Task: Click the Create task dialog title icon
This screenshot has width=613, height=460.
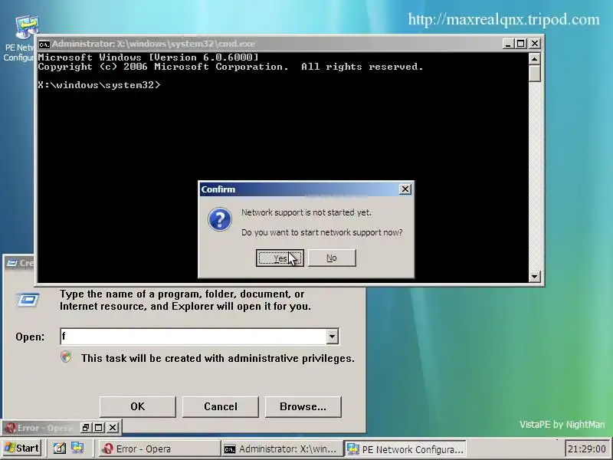Action: click(x=11, y=263)
